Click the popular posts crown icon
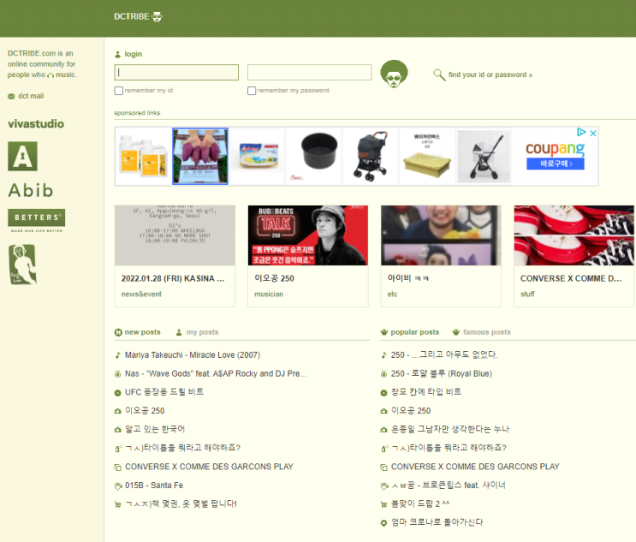Image resolution: width=636 pixels, height=542 pixels. tap(384, 332)
